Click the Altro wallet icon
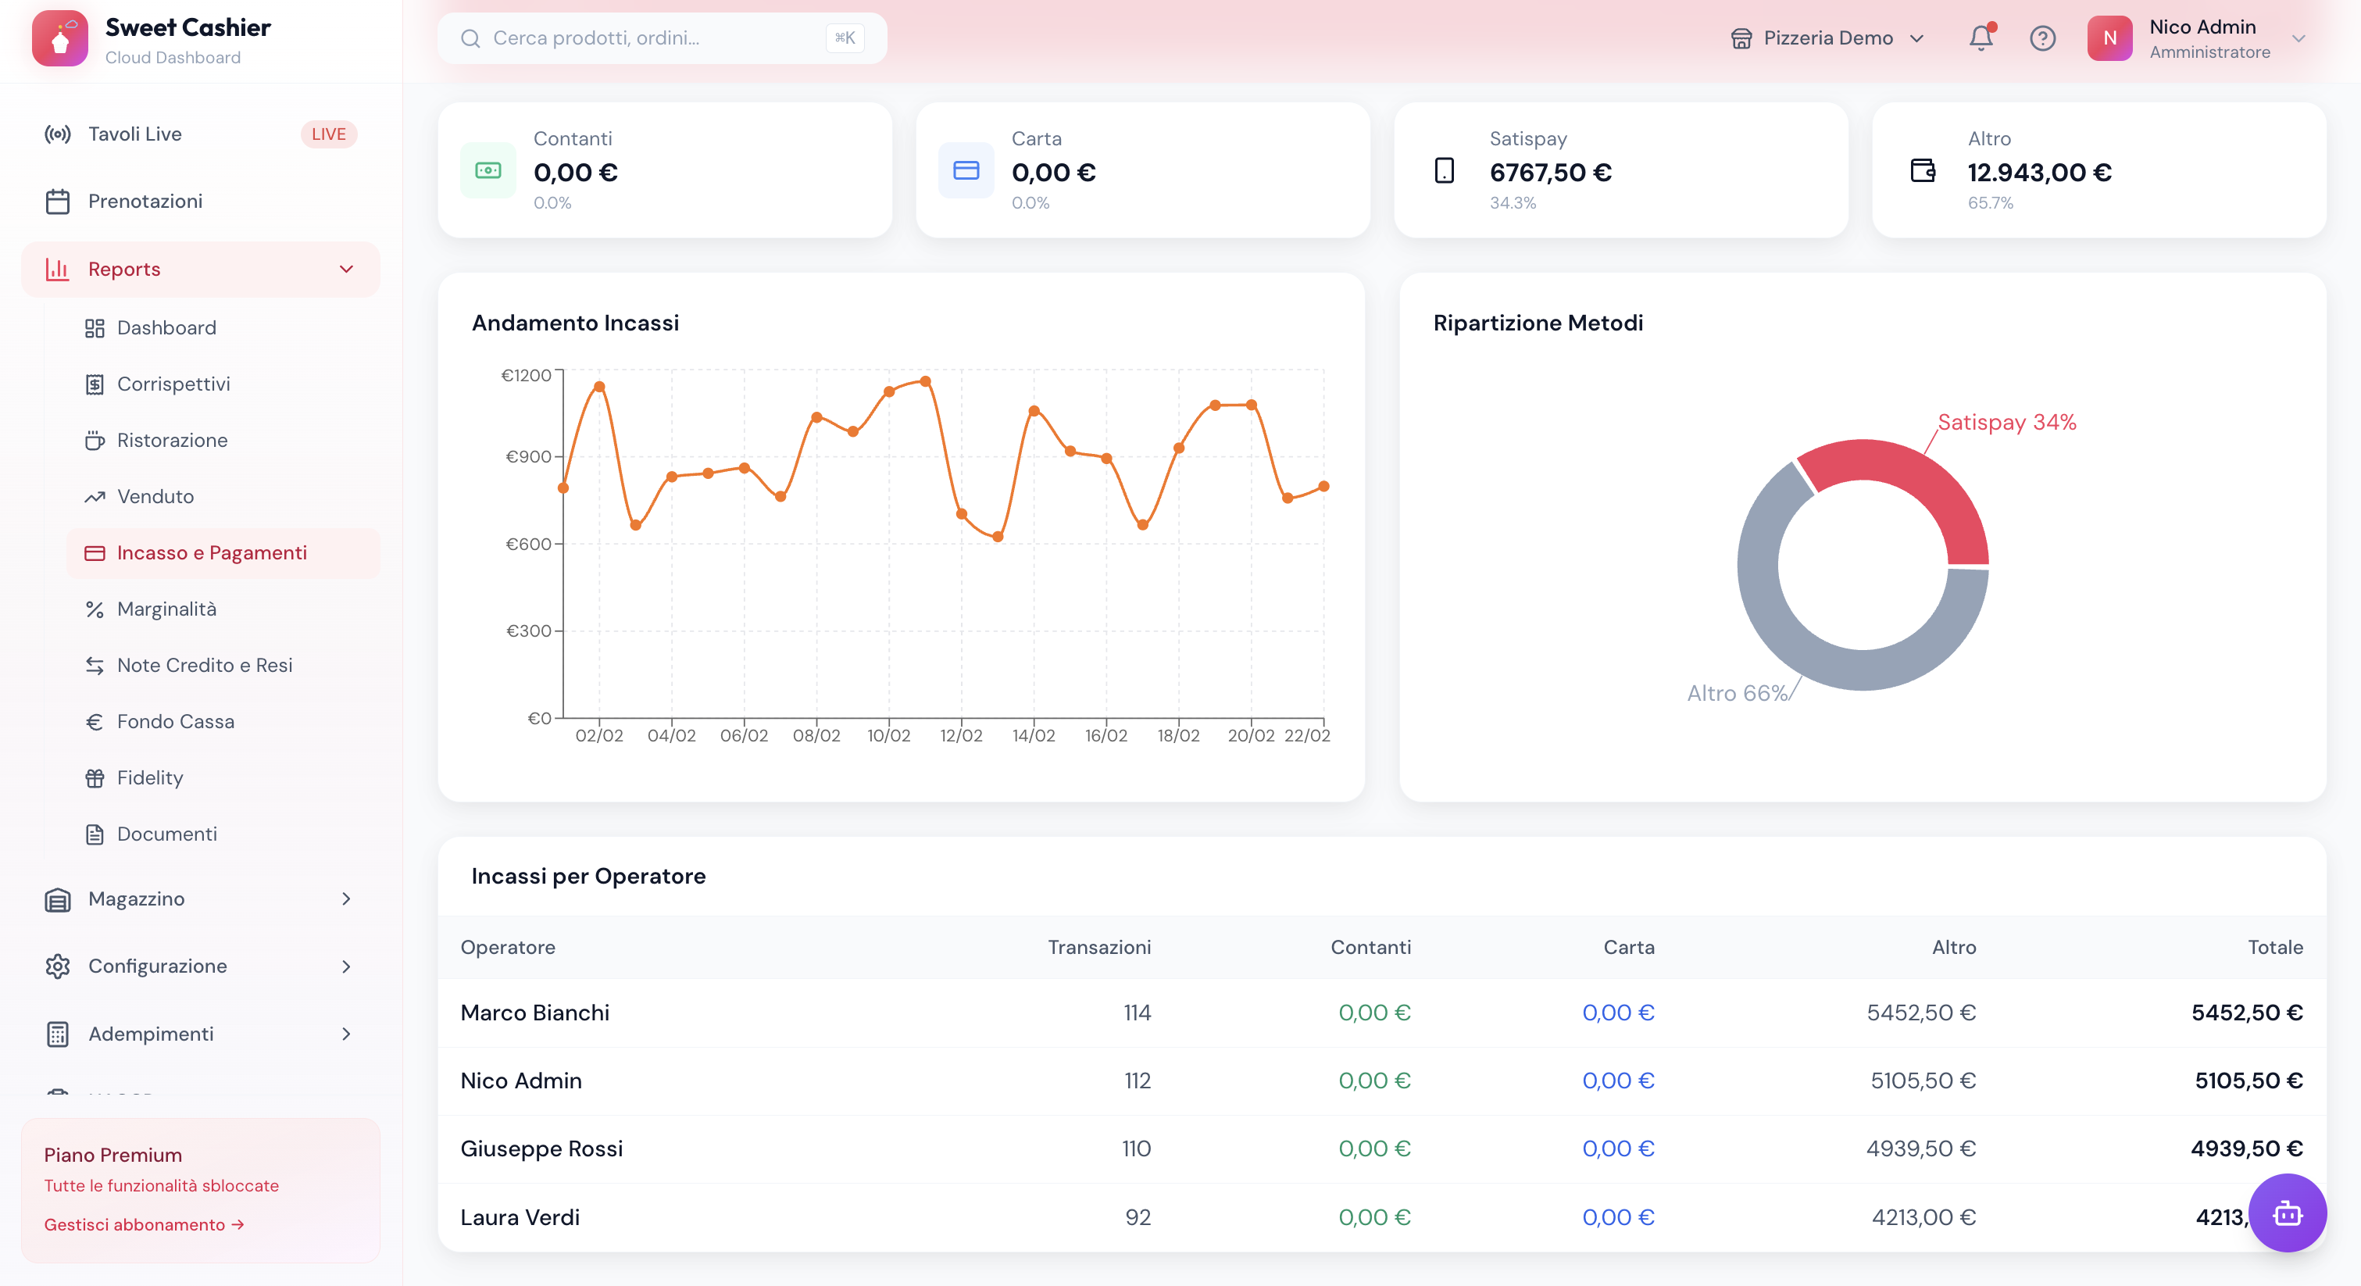This screenshot has width=2361, height=1286. click(1923, 170)
